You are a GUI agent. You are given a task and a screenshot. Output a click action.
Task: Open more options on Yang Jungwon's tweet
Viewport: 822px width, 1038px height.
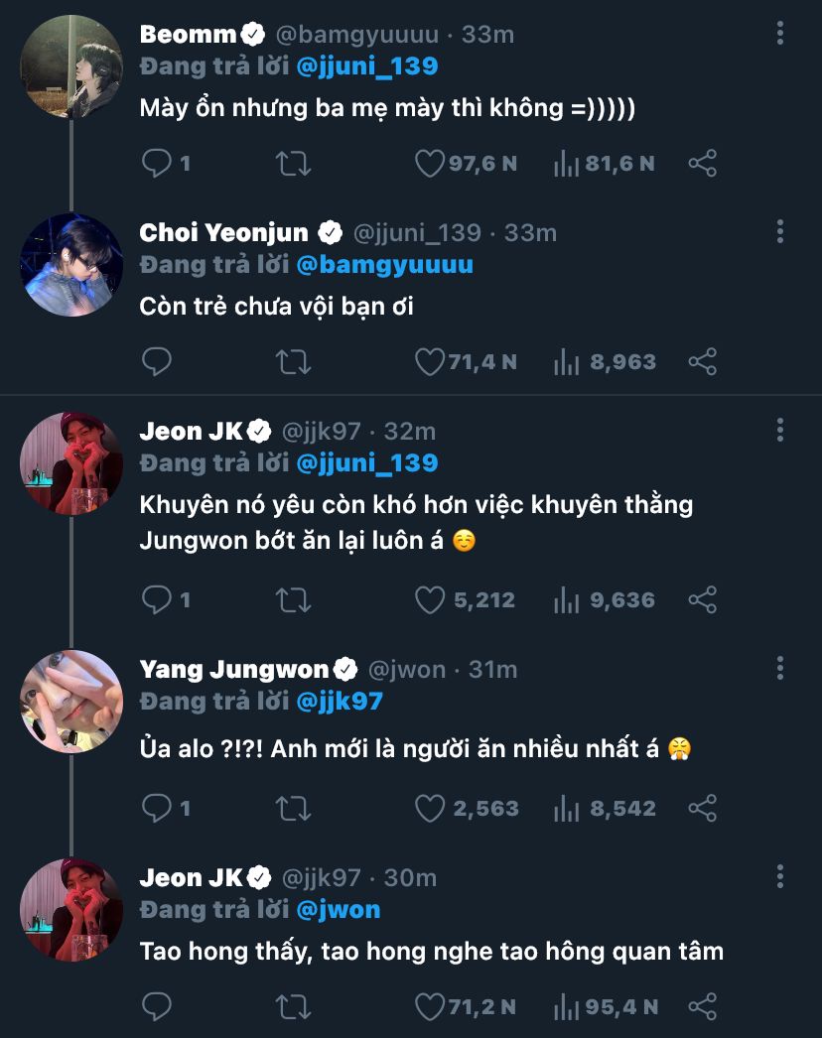click(780, 669)
